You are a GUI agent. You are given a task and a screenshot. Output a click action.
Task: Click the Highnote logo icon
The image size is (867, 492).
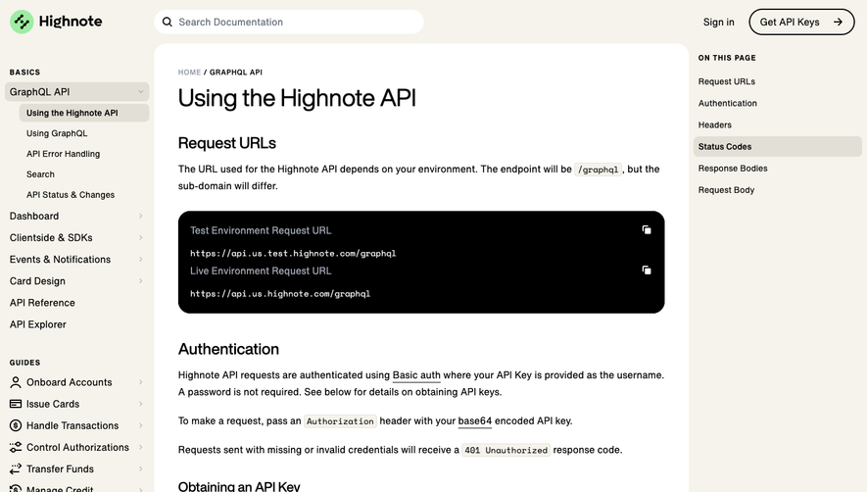tap(22, 22)
